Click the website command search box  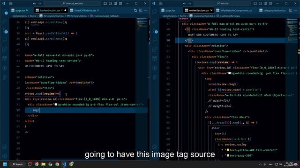point(222,3)
